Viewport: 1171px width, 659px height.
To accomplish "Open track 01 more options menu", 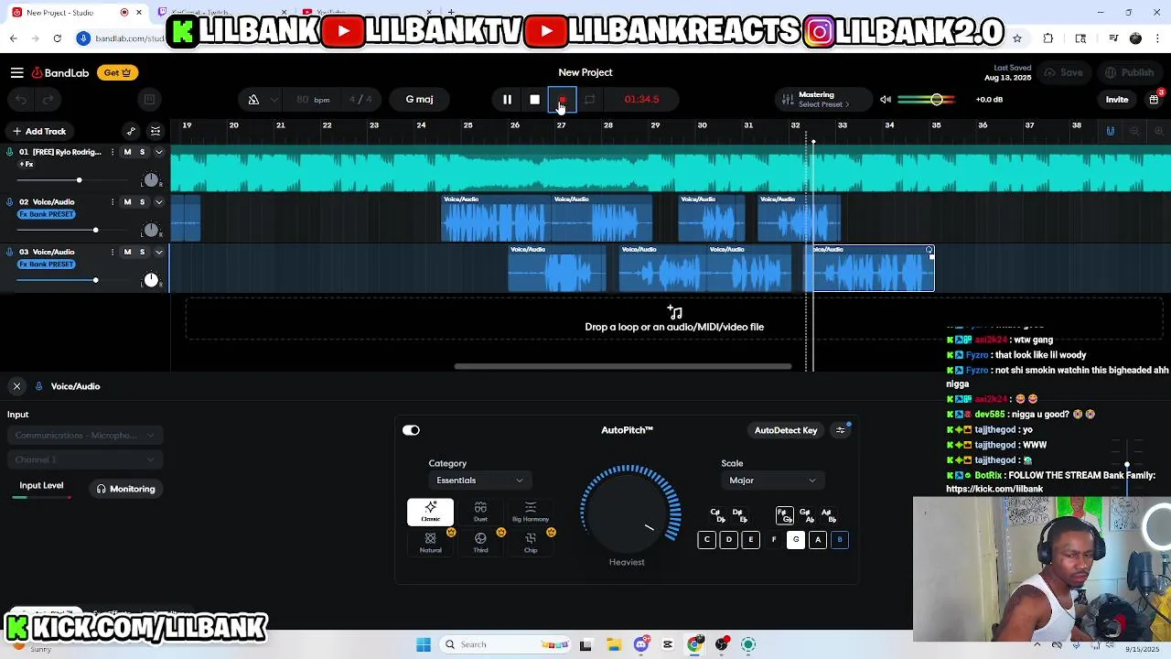I will click(113, 152).
